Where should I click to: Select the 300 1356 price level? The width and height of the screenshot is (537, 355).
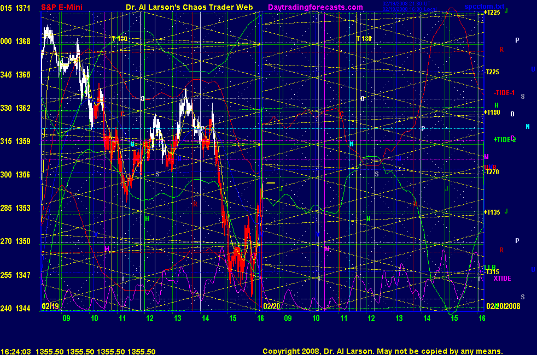click(15, 175)
